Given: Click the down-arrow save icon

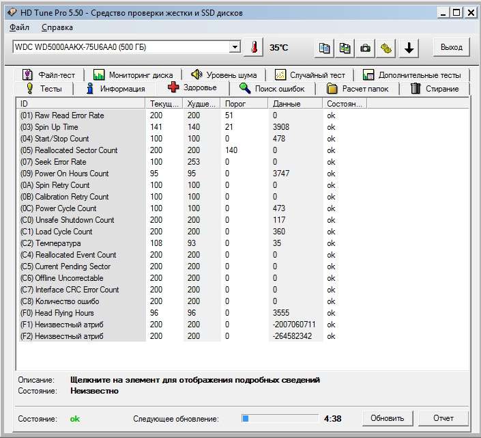Looking at the screenshot, I should pyautogui.click(x=409, y=48).
